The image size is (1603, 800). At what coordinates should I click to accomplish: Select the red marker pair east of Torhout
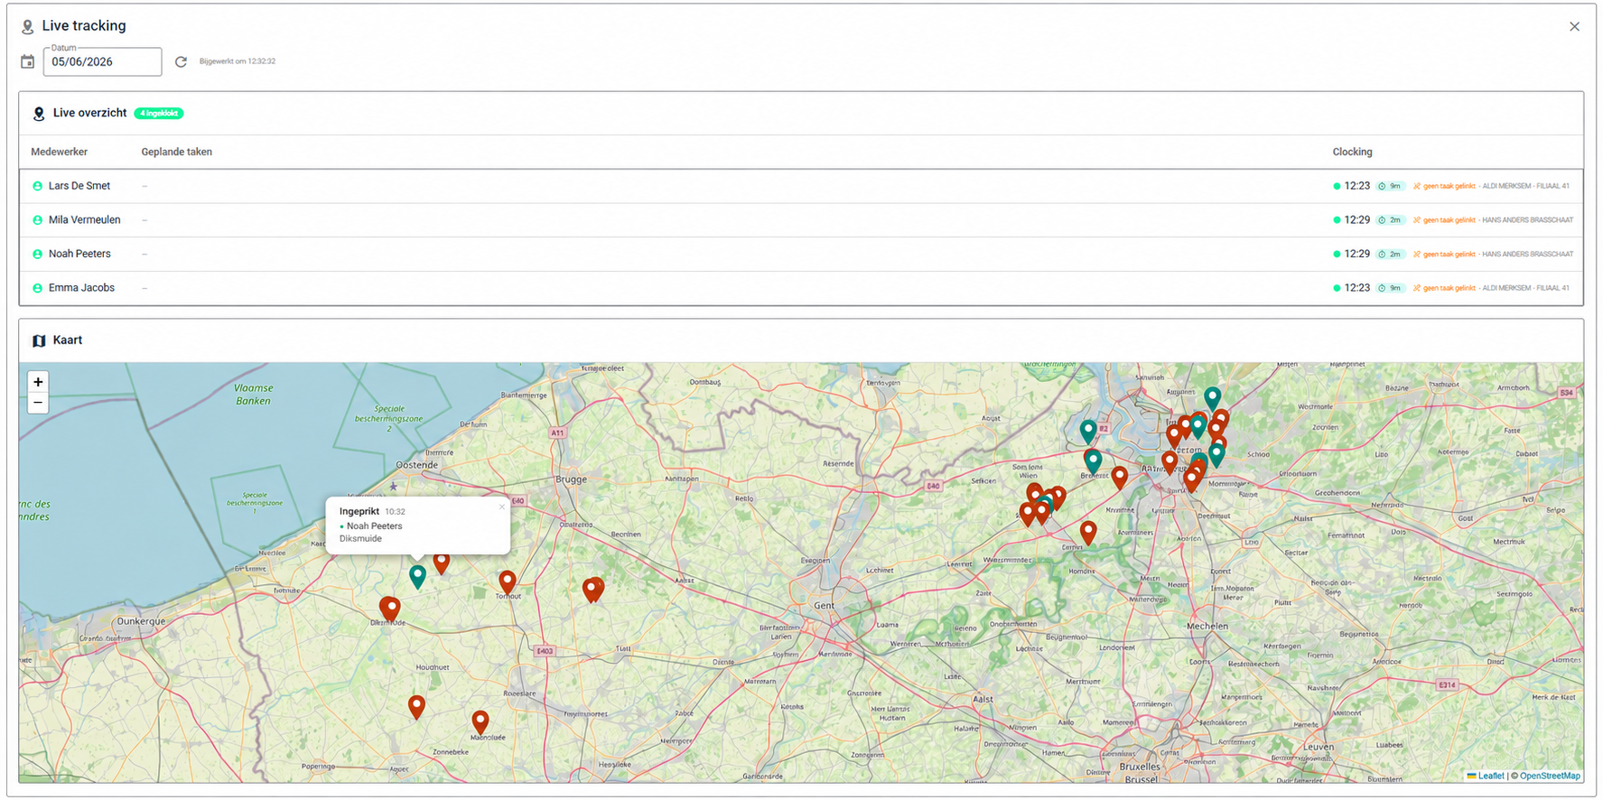593,590
